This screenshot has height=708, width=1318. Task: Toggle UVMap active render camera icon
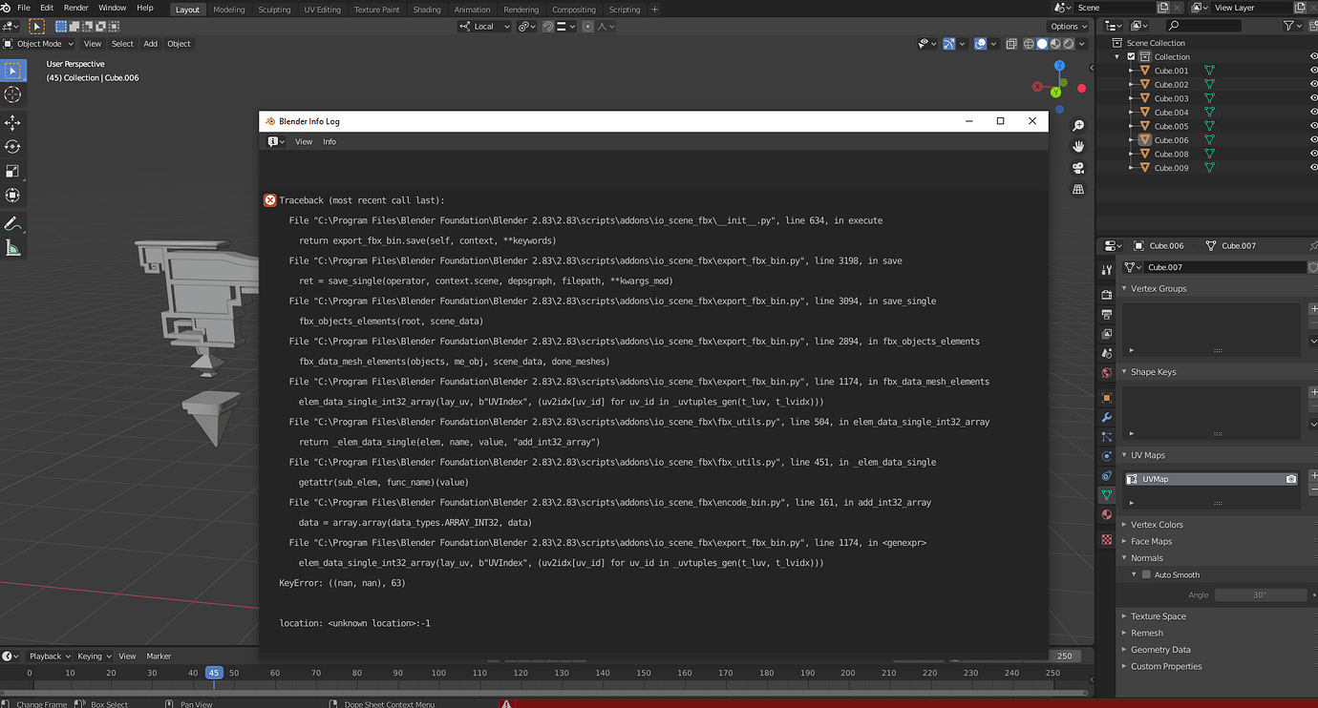click(x=1291, y=479)
